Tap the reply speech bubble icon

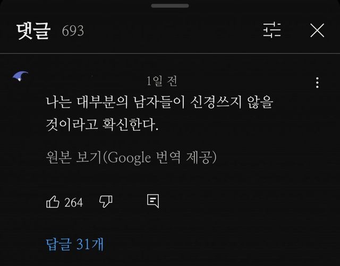click(x=153, y=201)
